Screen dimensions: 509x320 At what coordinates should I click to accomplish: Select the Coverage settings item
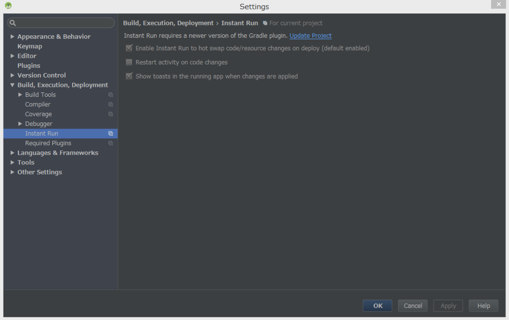[38, 114]
